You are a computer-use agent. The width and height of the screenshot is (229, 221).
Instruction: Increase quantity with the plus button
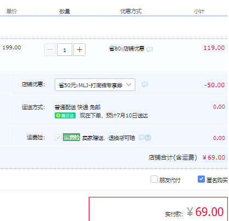[x=79, y=49]
